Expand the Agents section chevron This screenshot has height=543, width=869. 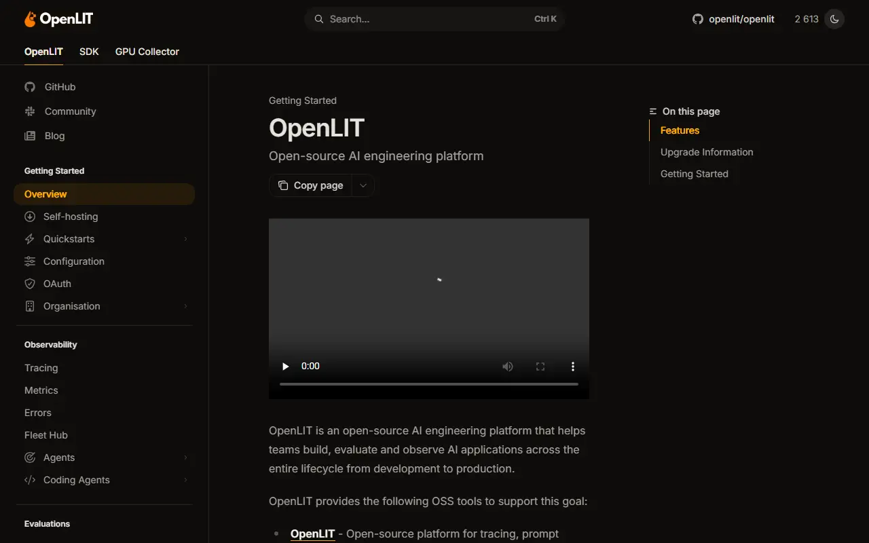185,457
